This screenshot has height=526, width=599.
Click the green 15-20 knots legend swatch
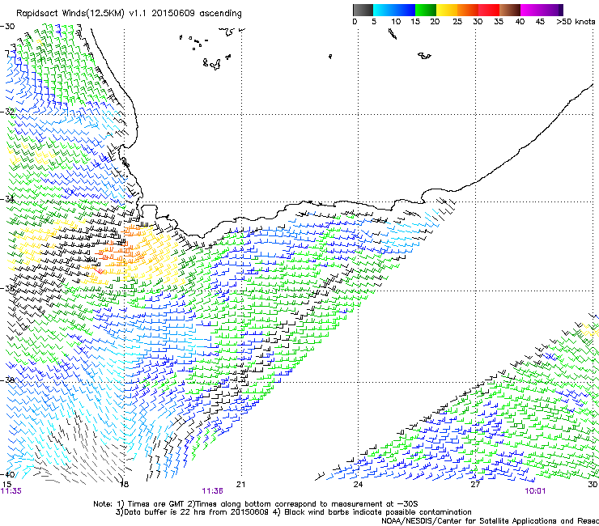point(426,10)
